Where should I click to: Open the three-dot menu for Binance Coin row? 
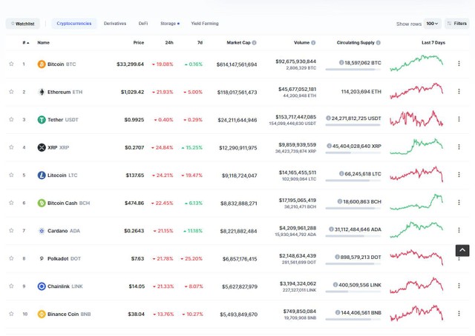tap(459, 314)
